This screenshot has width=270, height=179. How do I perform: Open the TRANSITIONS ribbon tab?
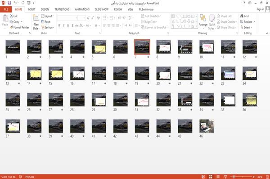(62, 9)
